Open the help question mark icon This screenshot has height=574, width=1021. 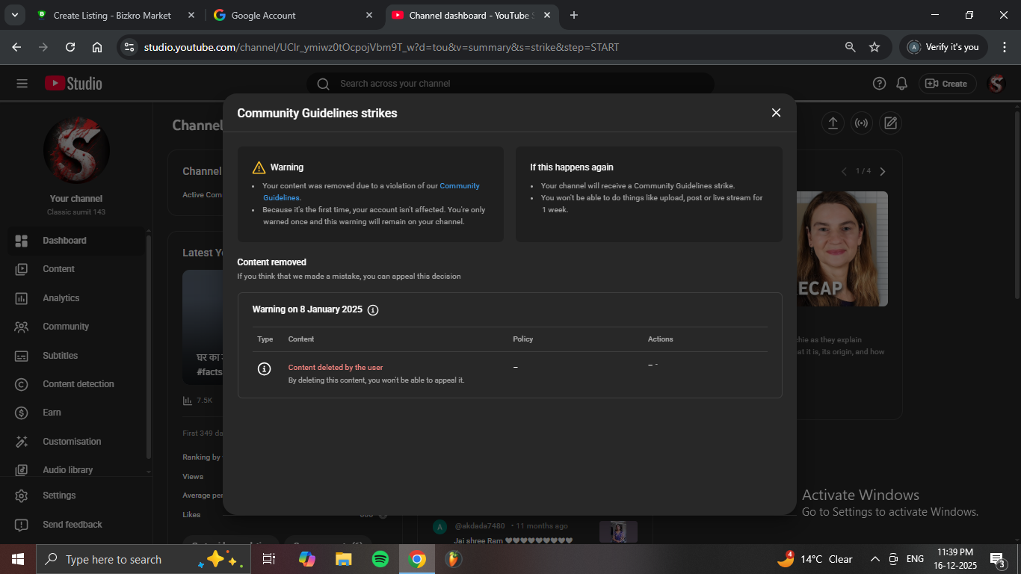[x=880, y=84]
